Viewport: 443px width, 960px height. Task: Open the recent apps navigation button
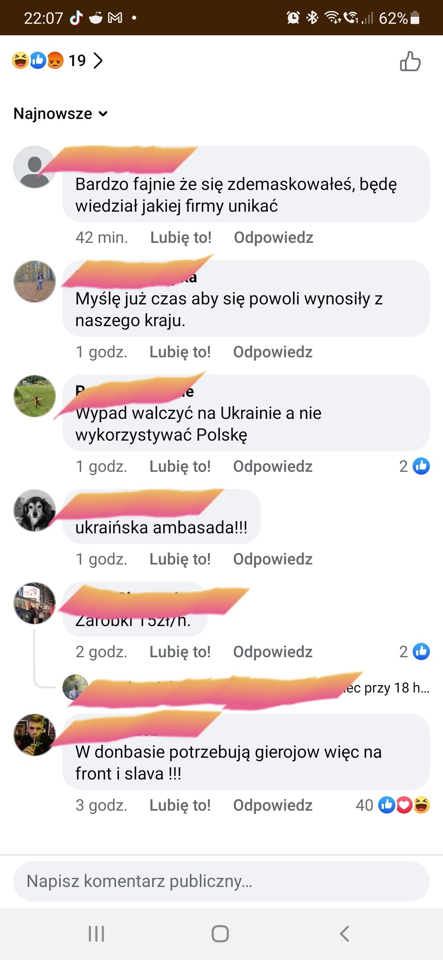coord(96,933)
